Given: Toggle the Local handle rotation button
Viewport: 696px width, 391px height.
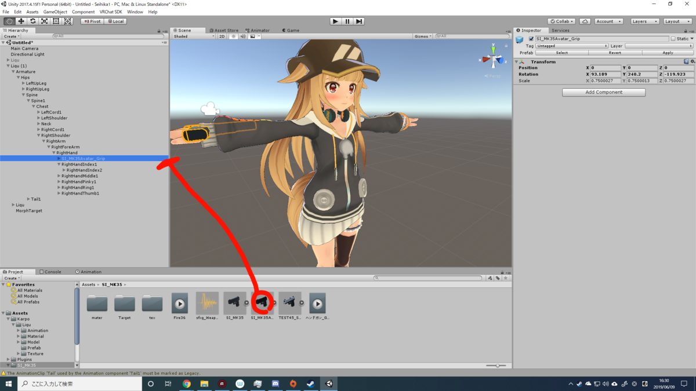Looking at the screenshot, I should tap(115, 21).
